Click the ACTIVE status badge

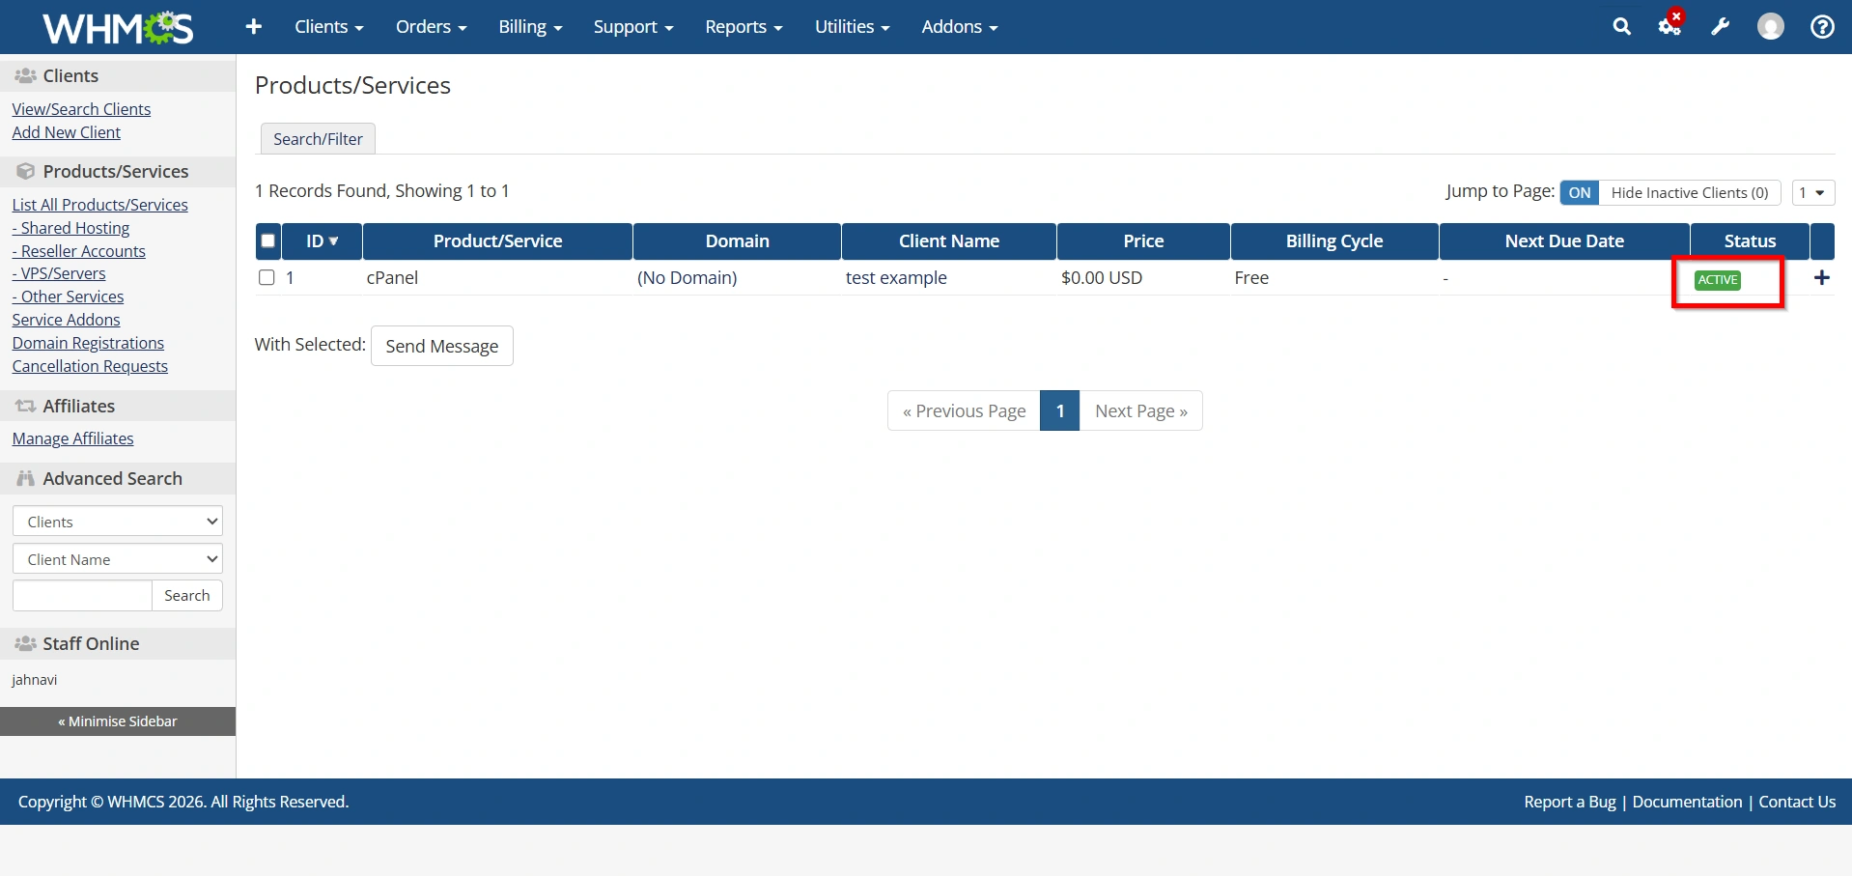click(1717, 280)
